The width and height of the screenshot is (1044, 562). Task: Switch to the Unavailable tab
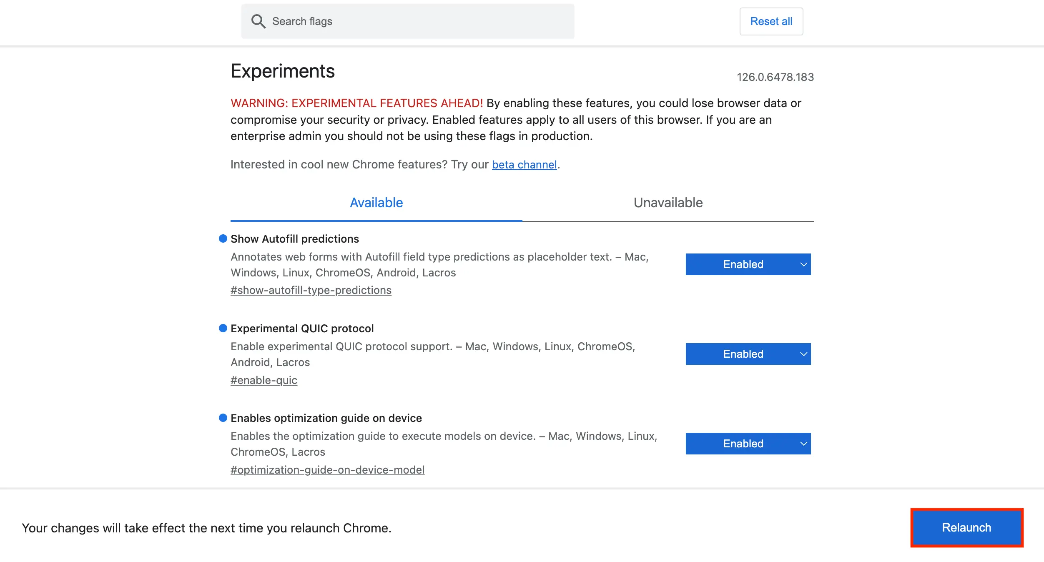(668, 203)
